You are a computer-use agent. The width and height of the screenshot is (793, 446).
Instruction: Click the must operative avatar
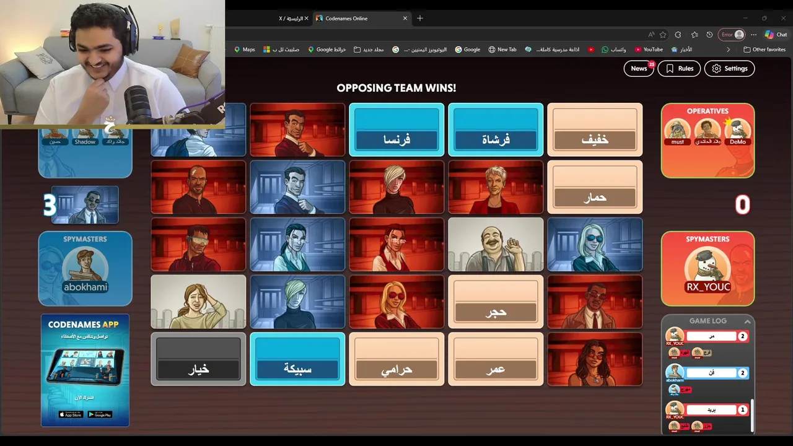(678, 130)
